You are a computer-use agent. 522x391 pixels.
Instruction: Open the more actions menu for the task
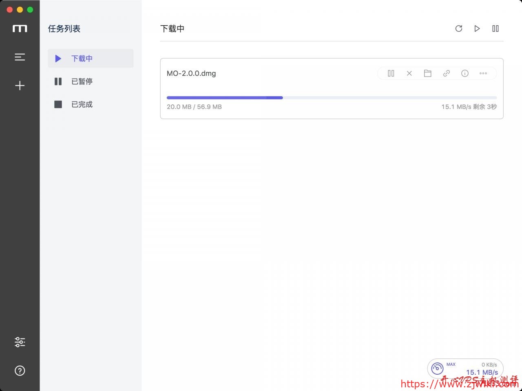483,73
